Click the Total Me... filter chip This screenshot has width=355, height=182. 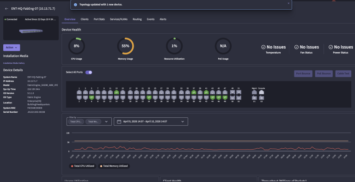(93, 121)
